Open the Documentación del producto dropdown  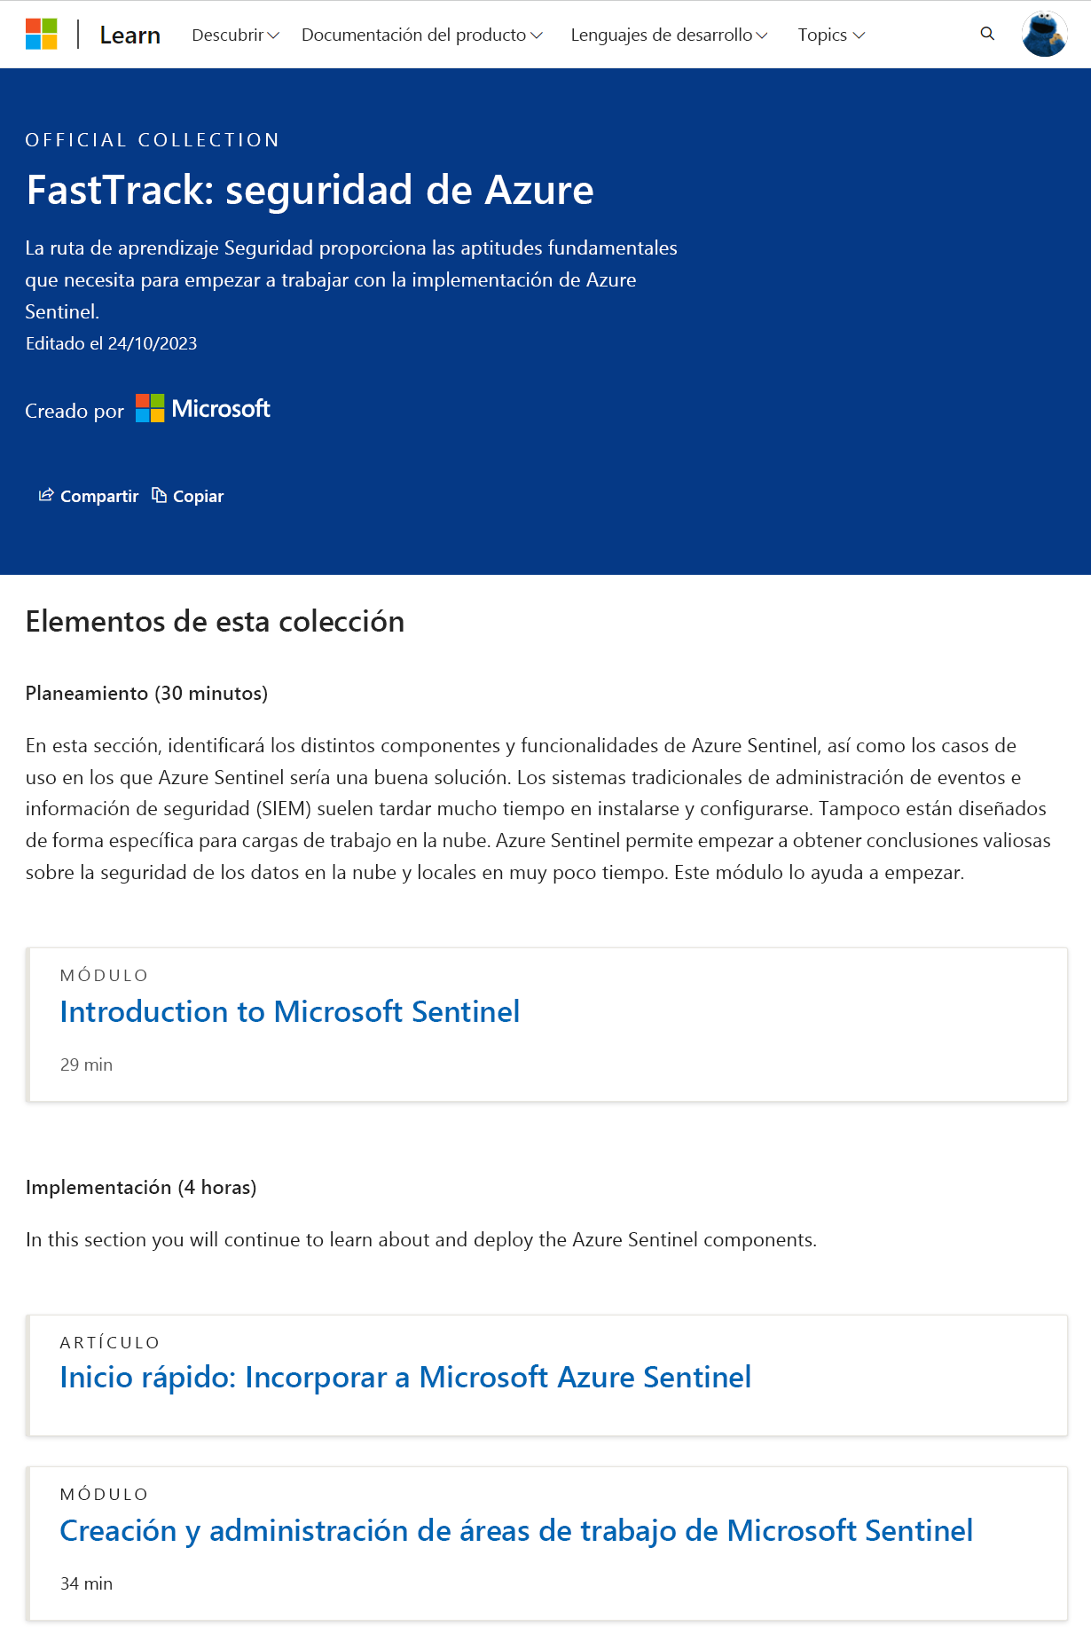(420, 35)
